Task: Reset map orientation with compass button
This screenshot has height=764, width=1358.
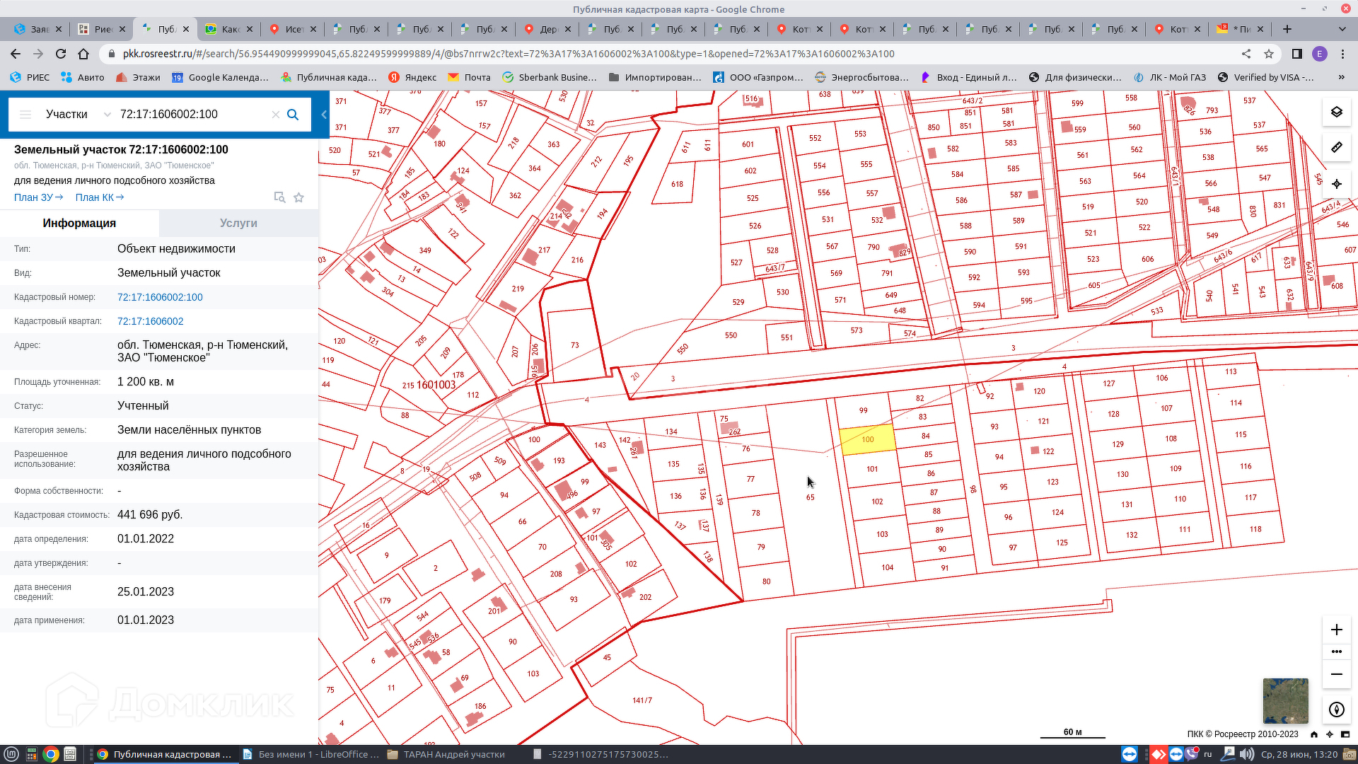Action: click(x=1336, y=710)
